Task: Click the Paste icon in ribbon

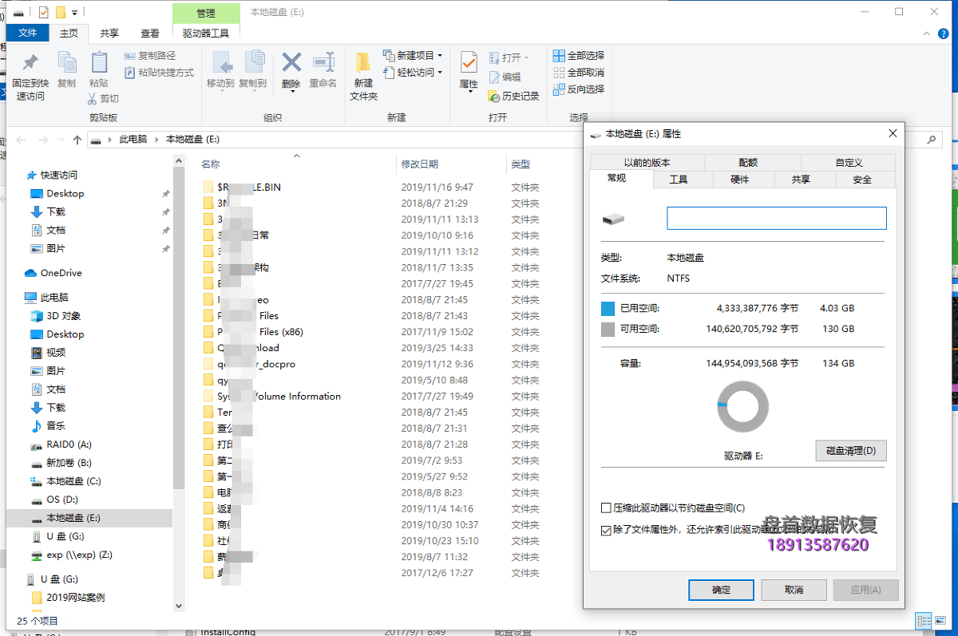Action: (99, 65)
